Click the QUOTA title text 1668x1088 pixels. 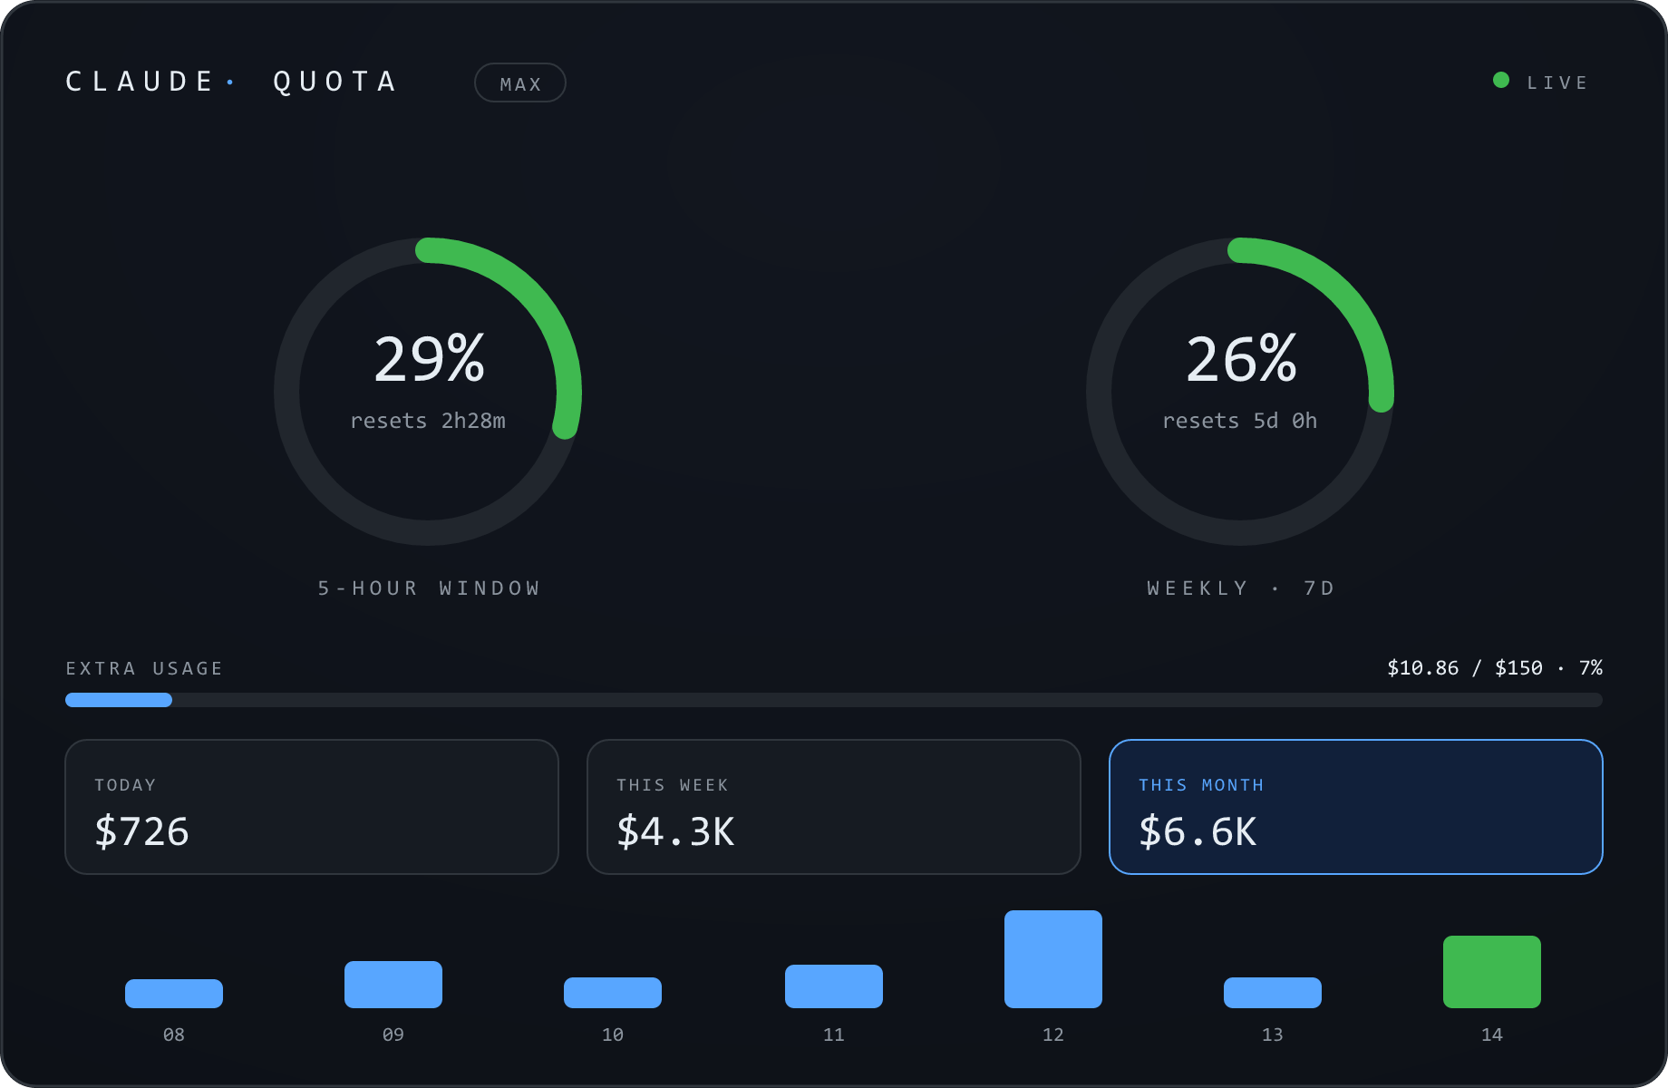(x=335, y=82)
